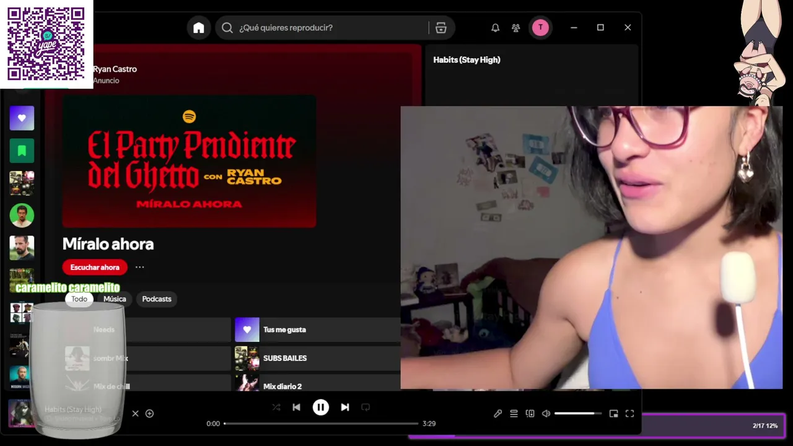Image resolution: width=793 pixels, height=446 pixels.
Task: Select the 'Todo' filter chip
Action: coord(79,299)
